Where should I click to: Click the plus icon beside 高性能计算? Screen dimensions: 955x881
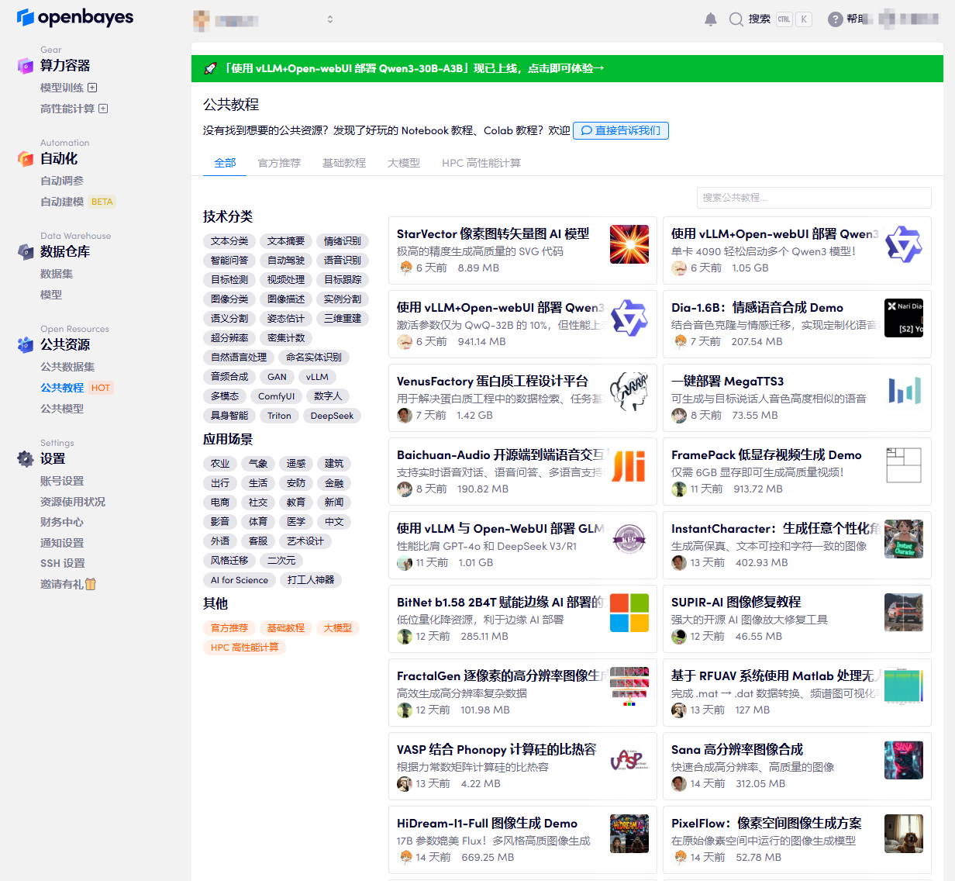(104, 109)
